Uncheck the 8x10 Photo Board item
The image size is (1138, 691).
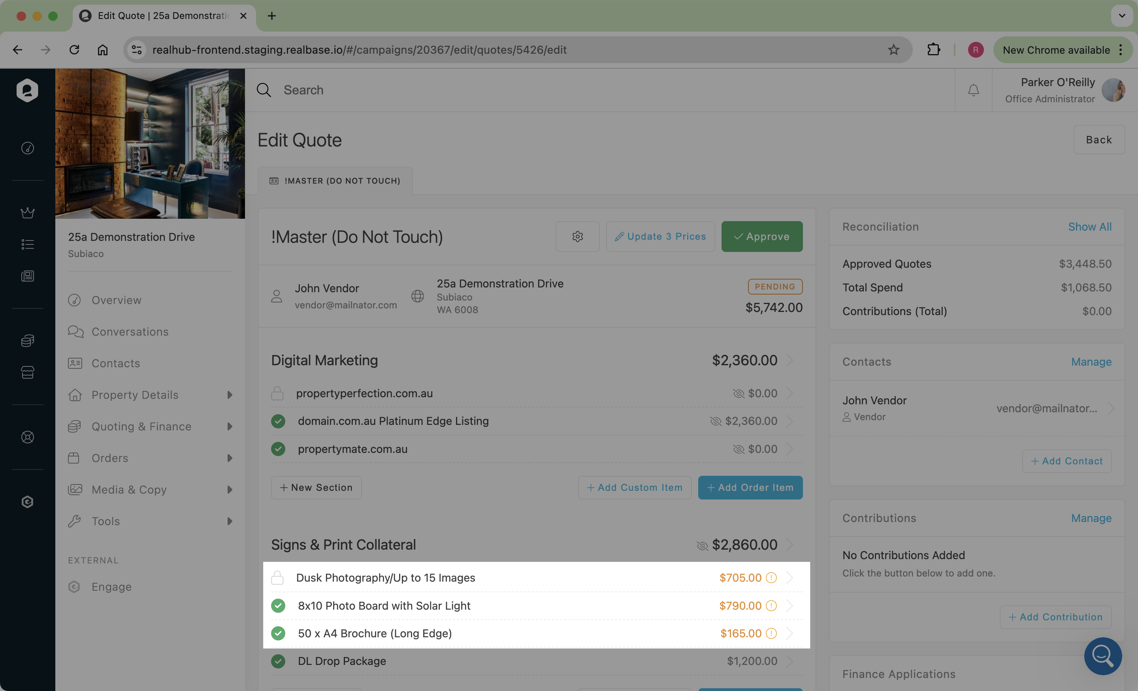point(278,606)
